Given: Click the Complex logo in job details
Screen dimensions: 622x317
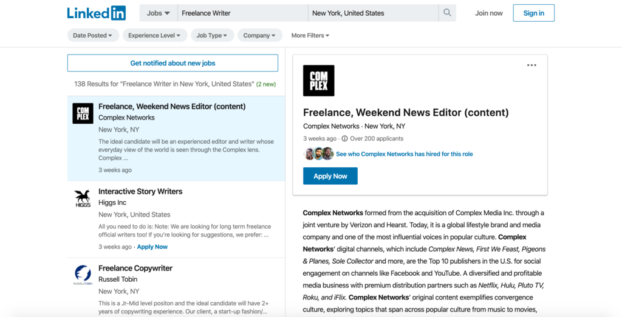Looking at the screenshot, I should (318, 81).
